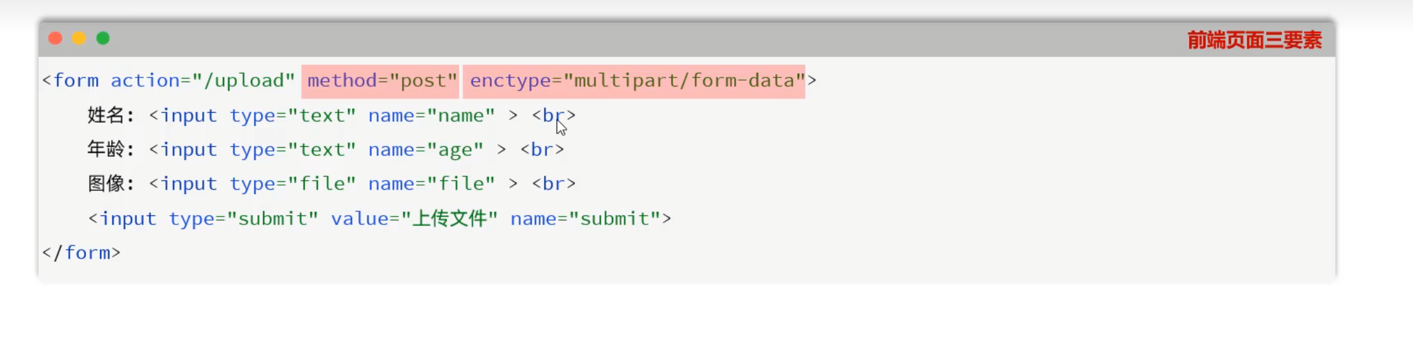
Task: Click the opening form tag name
Action: [x=76, y=81]
